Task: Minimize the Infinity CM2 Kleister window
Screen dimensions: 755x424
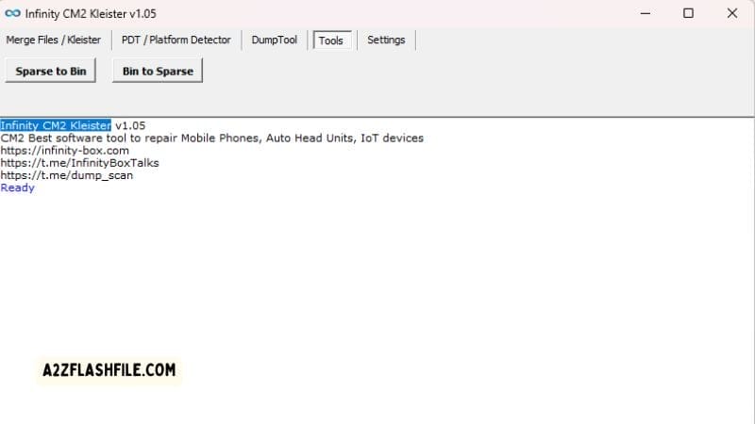Action: 646,13
